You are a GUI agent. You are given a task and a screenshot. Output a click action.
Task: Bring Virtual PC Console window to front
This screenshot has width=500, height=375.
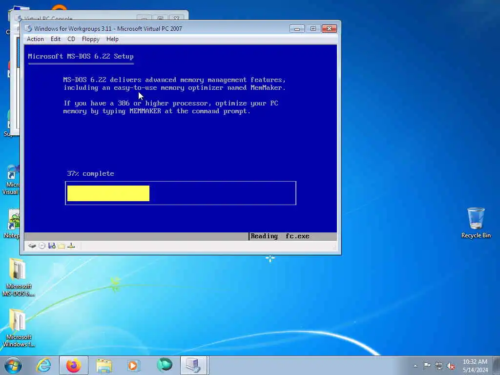click(80, 16)
